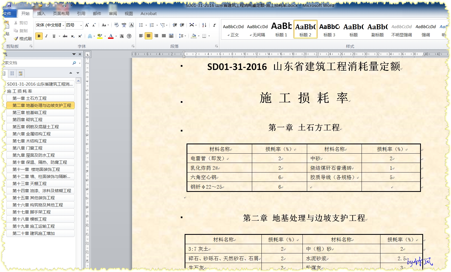Click the Sort A-Z icon
451x272 pixels.
(204, 25)
